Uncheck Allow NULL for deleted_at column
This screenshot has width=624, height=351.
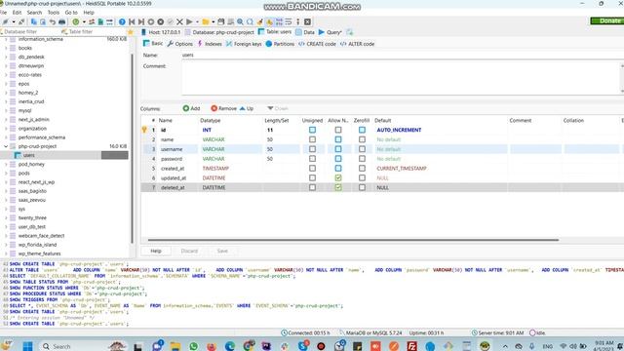[x=338, y=187]
